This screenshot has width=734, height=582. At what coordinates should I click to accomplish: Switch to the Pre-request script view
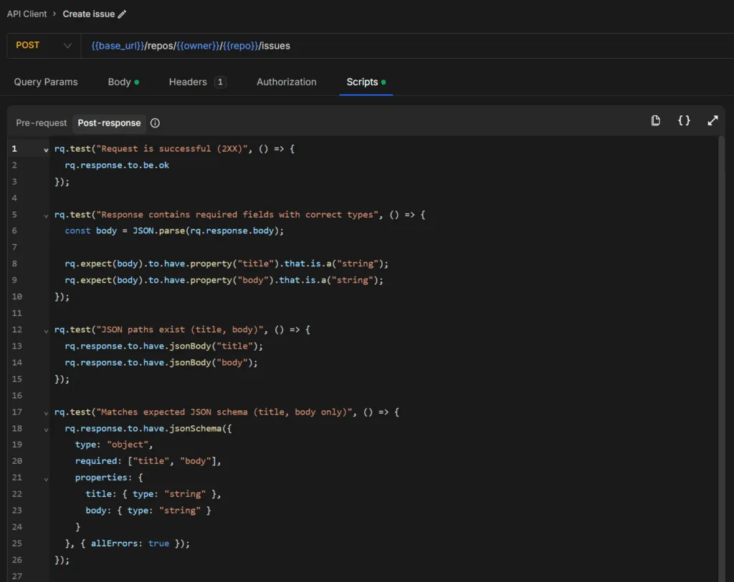click(40, 123)
